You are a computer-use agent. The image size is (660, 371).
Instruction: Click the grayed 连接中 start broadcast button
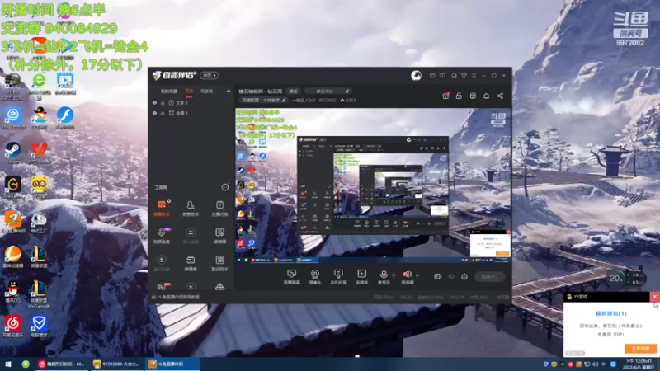pos(489,276)
